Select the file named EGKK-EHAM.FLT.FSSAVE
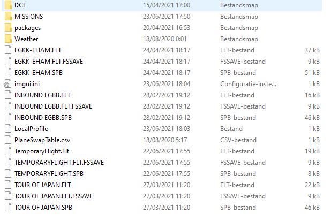The height and width of the screenshot is (215, 331). [x=49, y=61]
